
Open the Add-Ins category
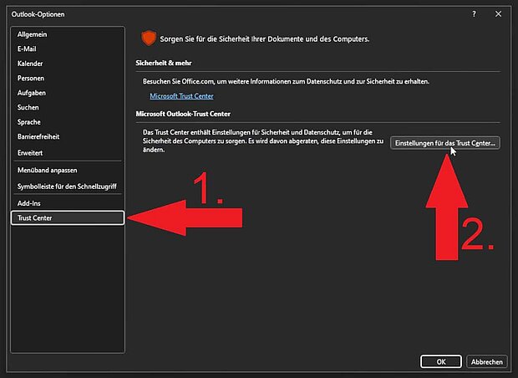click(68, 203)
